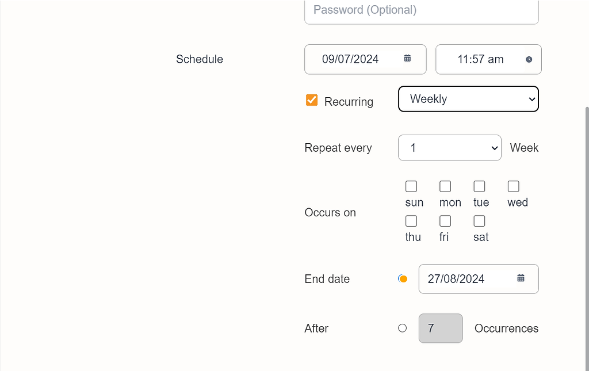Screen dimensions: 589x371
Task: Click the Repeat every label
Action: point(338,148)
